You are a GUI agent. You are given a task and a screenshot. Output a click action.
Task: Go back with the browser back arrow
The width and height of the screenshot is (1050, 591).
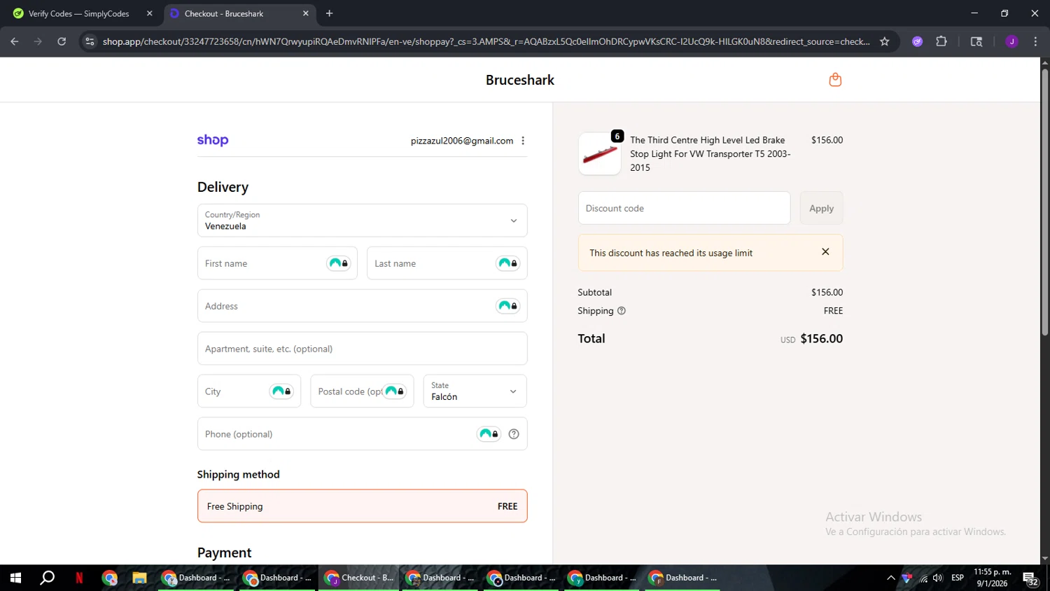(15, 41)
